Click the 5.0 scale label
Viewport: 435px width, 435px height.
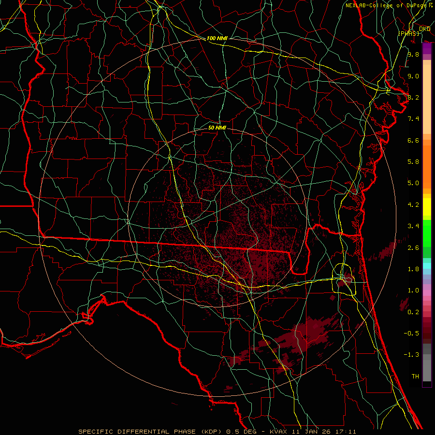[x=413, y=183]
